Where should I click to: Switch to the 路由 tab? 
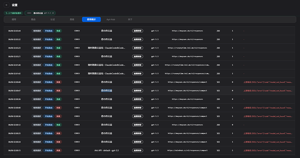[x=33, y=19]
